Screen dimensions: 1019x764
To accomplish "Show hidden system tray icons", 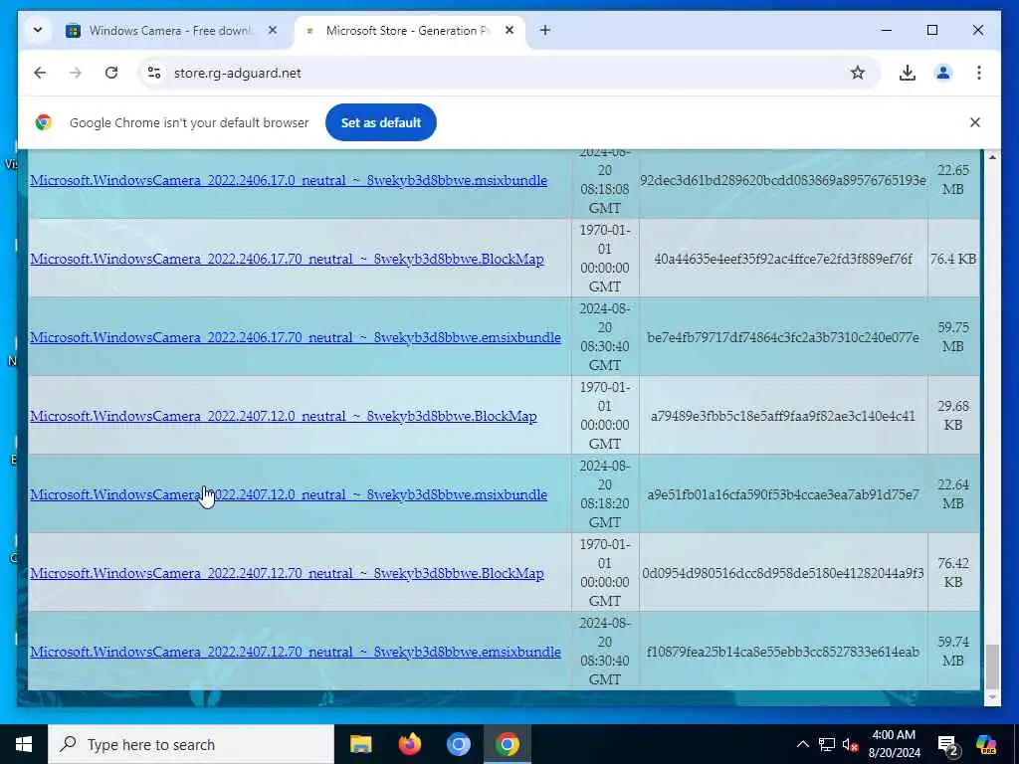I will coord(803,744).
